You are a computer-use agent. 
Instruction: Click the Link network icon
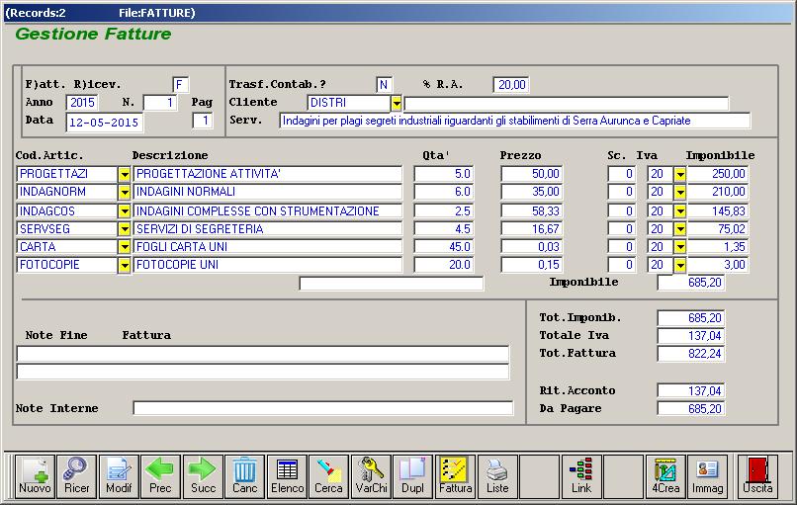click(581, 476)
